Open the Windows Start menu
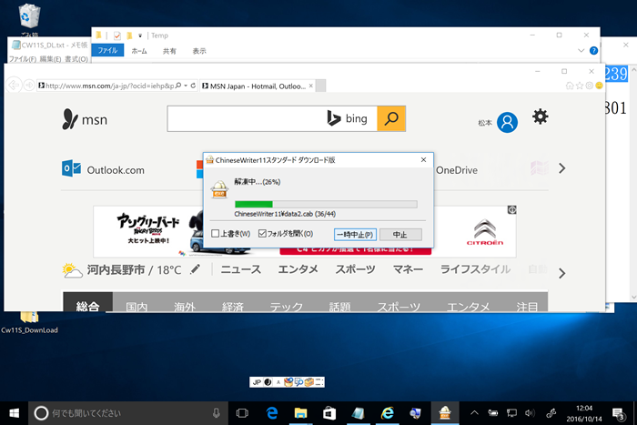Image resolution: width=637 pixels, height=425 pixels. pos(14,413)
